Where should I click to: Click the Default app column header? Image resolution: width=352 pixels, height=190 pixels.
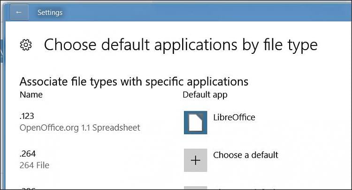pos(205,95)
